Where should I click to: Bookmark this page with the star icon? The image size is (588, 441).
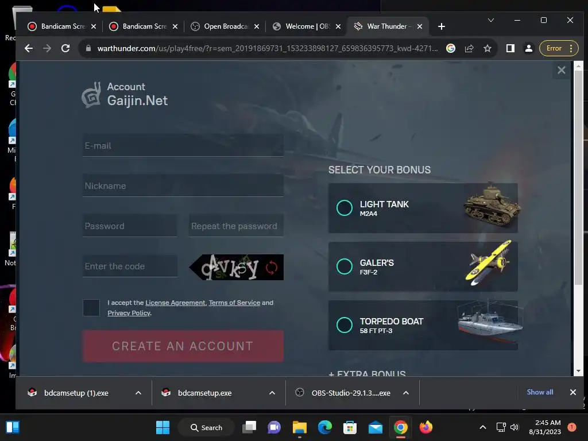(487, 48)
